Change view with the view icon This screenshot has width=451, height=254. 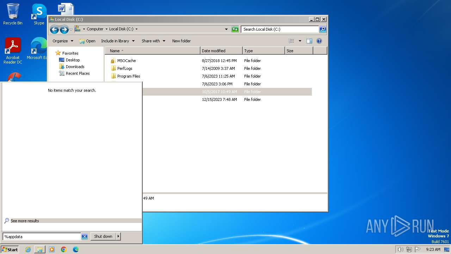click(x=291, y=41)
